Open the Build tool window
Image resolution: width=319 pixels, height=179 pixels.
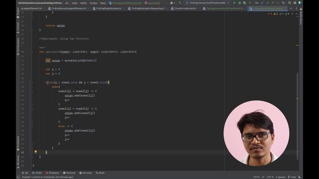pos(100,173)
